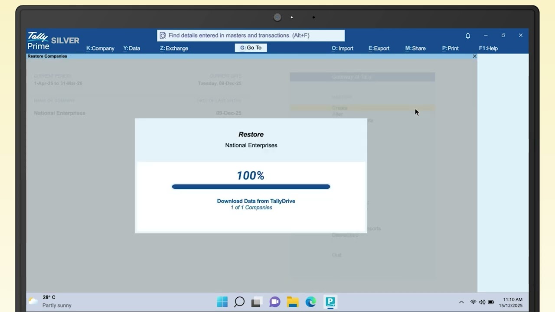Show hidden system tray icons
Viewport: 555px width, 312px height.
461,302
